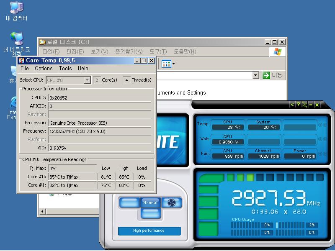Screen dimensions: 335x251
Task: Open the 내 네트워크 환경 desktop icon
Action: [16, 44]
